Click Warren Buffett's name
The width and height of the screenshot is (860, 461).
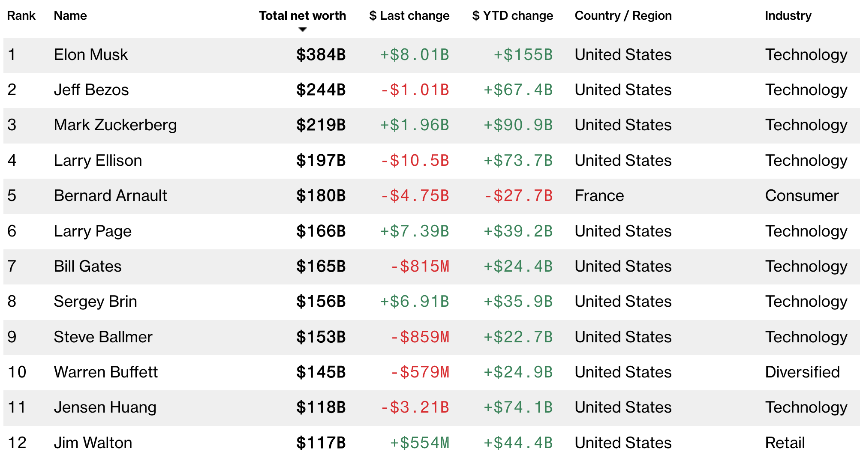(x=106, y=372)
